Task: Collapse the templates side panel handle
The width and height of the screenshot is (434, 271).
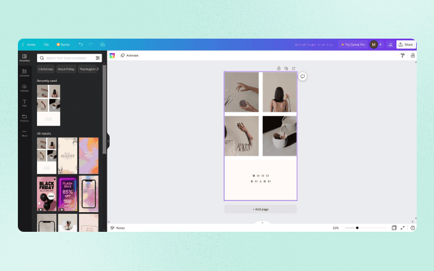Action: [108, 141]
